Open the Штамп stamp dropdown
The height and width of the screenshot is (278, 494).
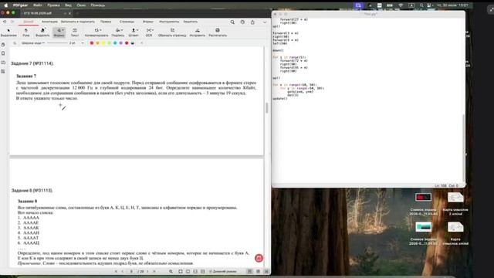click(134, 32)
